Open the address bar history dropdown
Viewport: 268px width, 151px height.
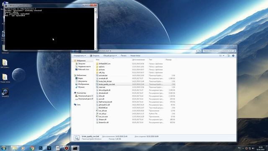(197, 51)
